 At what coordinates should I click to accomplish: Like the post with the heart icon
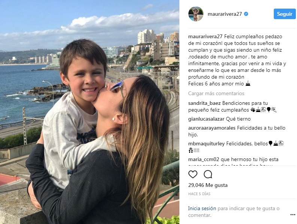coord(193,174)
